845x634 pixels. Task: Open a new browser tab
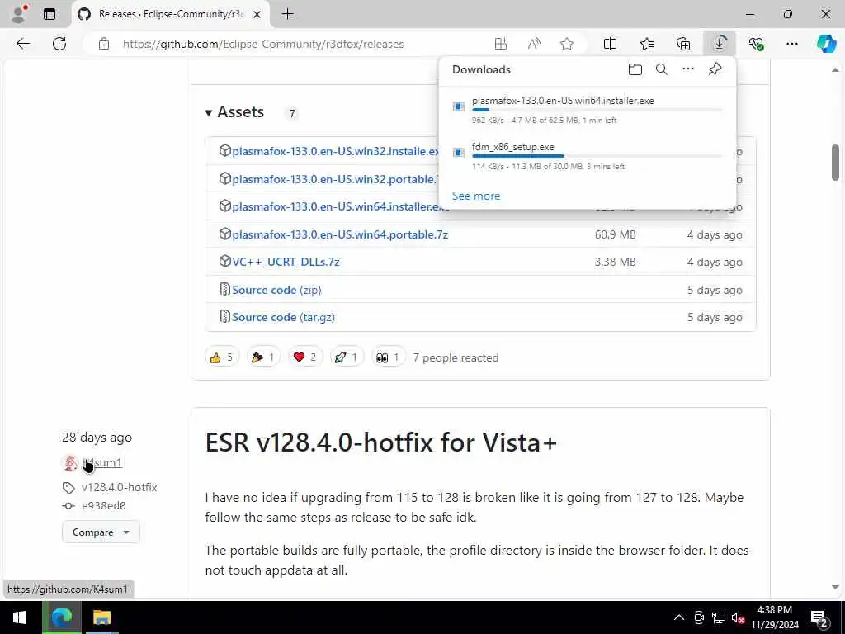point(288,14)
